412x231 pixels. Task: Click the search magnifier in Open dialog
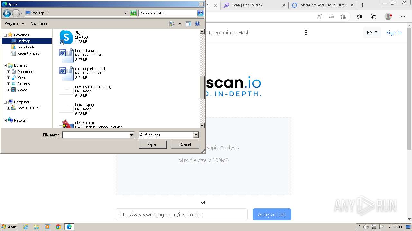pos(201,13)
